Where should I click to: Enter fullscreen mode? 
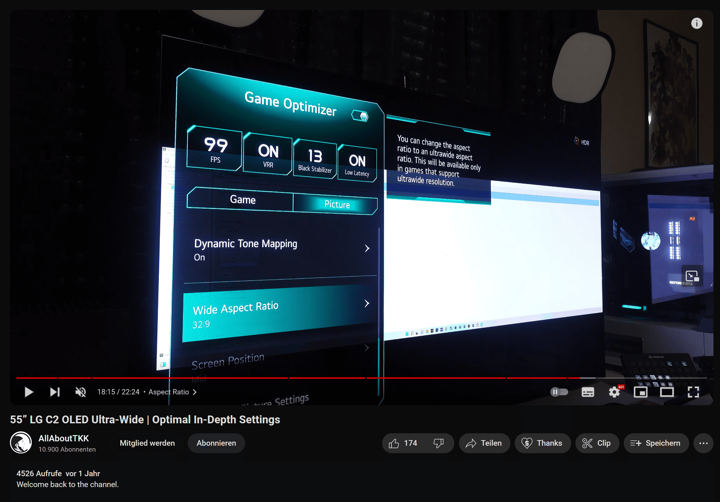(x=693, y=392)
